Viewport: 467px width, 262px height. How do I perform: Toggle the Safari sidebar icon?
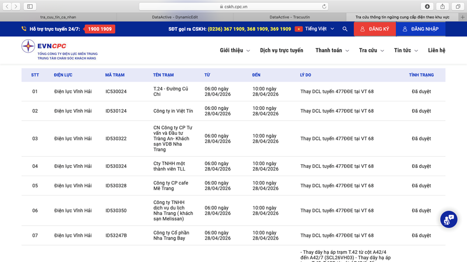tap(30, 6)
